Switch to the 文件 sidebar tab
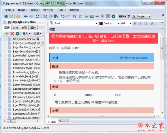 (16, 28)
